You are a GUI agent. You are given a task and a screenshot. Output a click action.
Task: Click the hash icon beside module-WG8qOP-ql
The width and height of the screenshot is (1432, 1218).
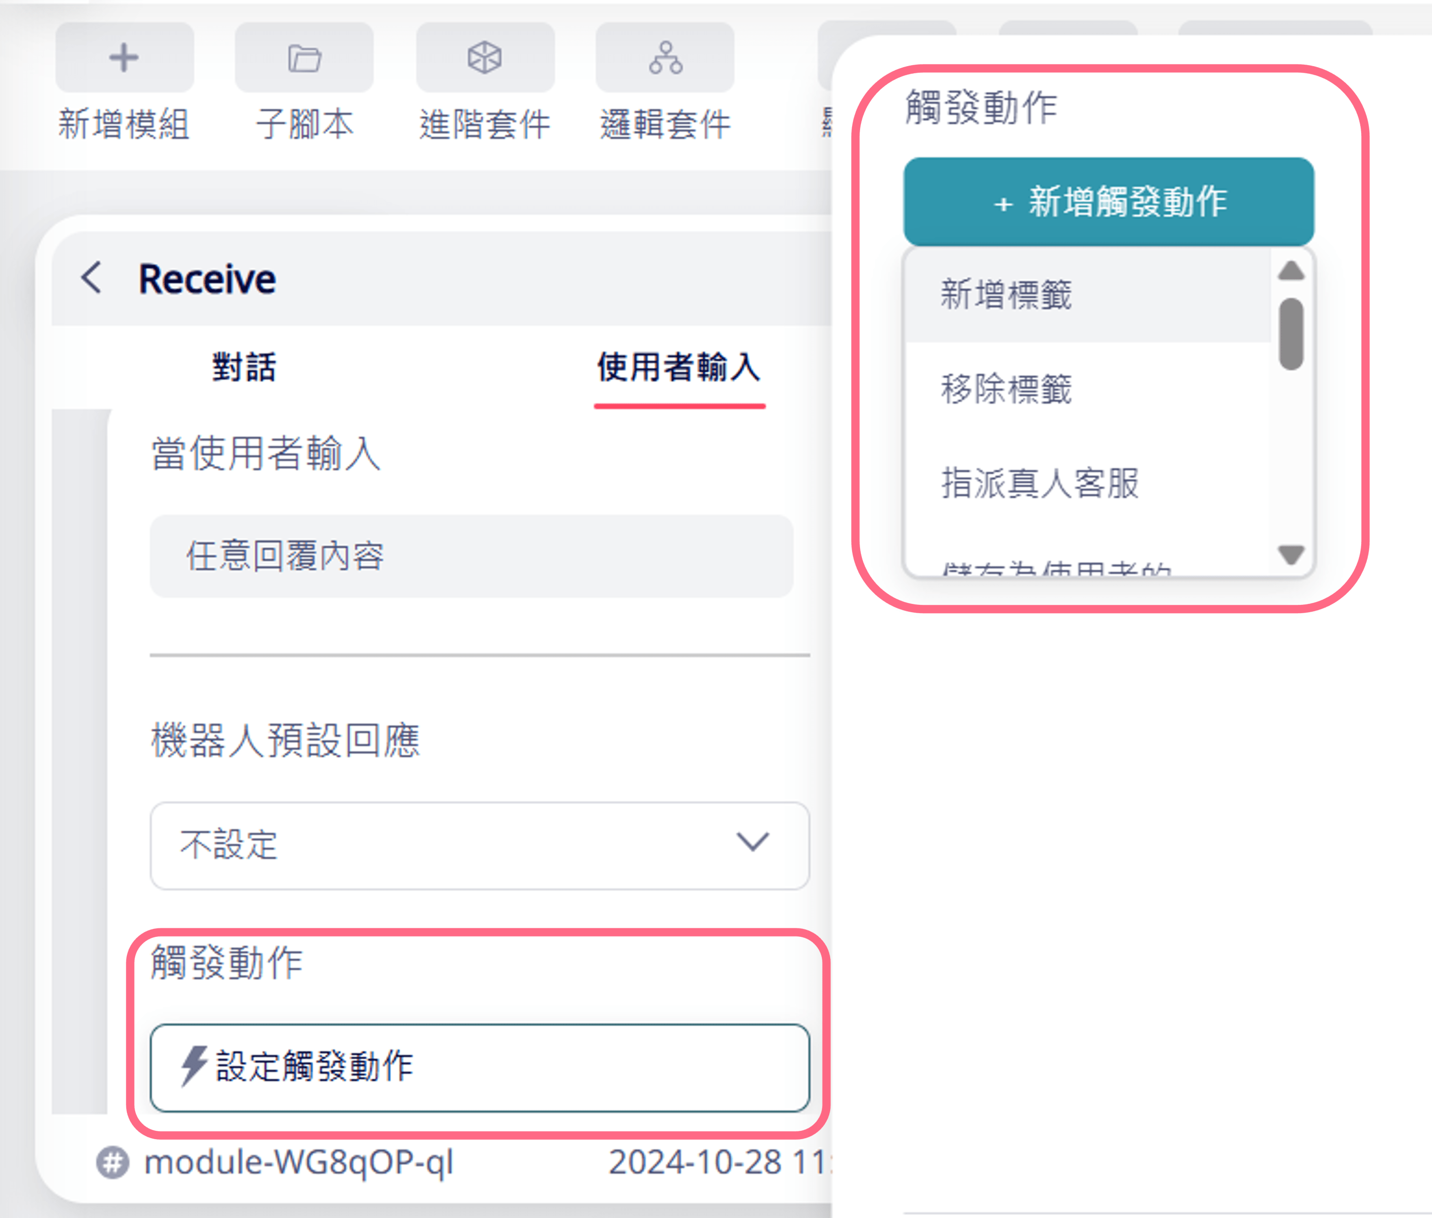click(112, 1162)
